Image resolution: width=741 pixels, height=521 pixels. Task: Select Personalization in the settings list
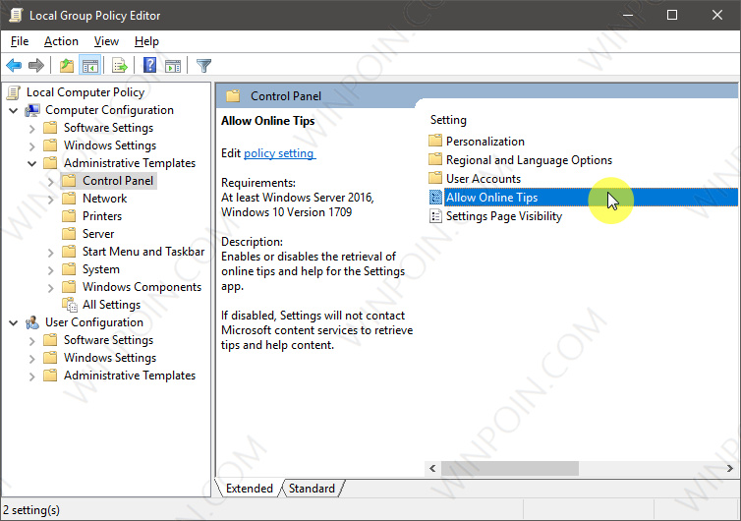[x=485, y=141]
